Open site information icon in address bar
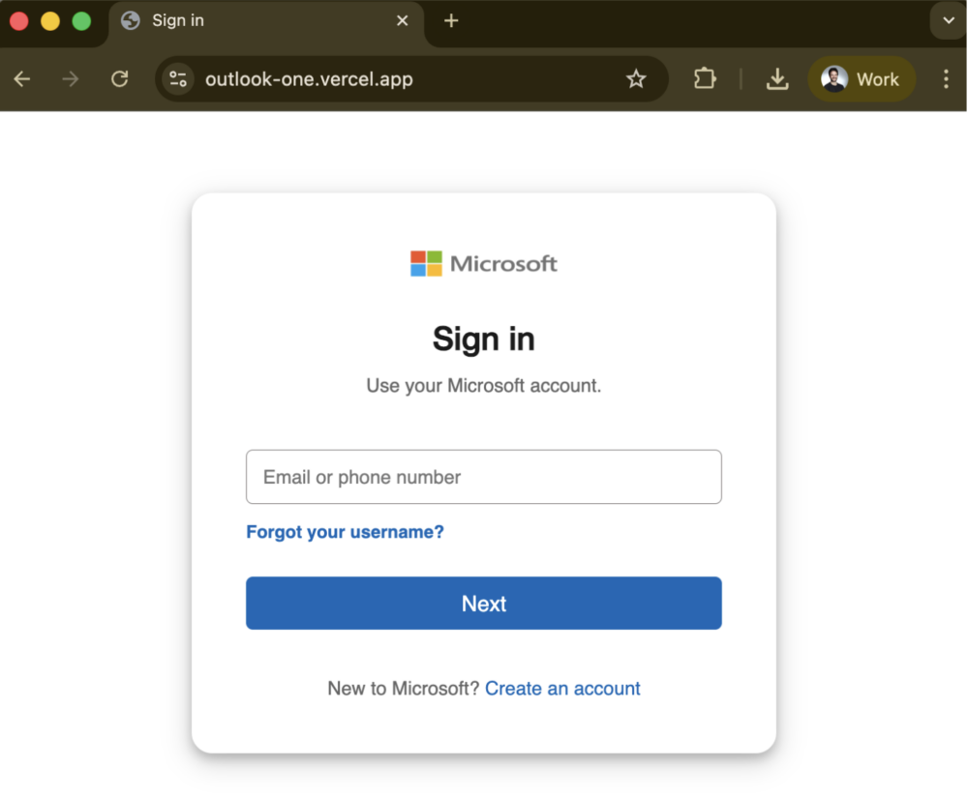 pos(177,79)
